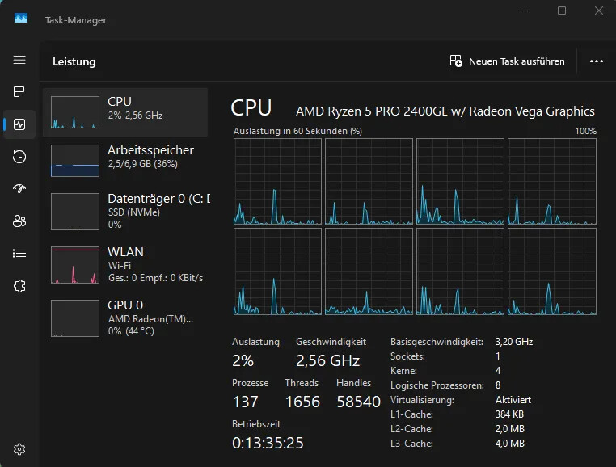
Task: Open the App history icon
Action: 19,157
